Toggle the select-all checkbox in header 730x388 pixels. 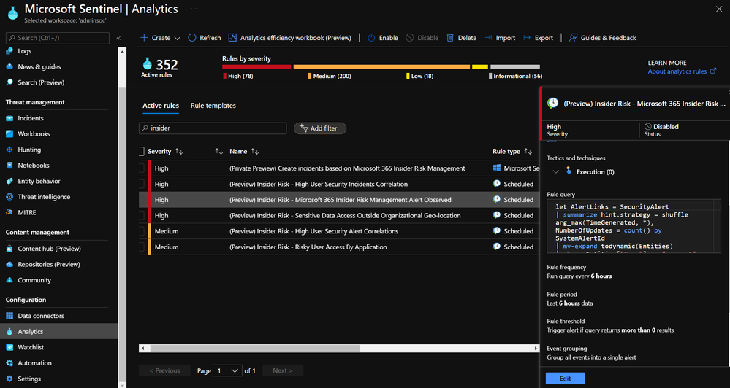tap(142, 151)
